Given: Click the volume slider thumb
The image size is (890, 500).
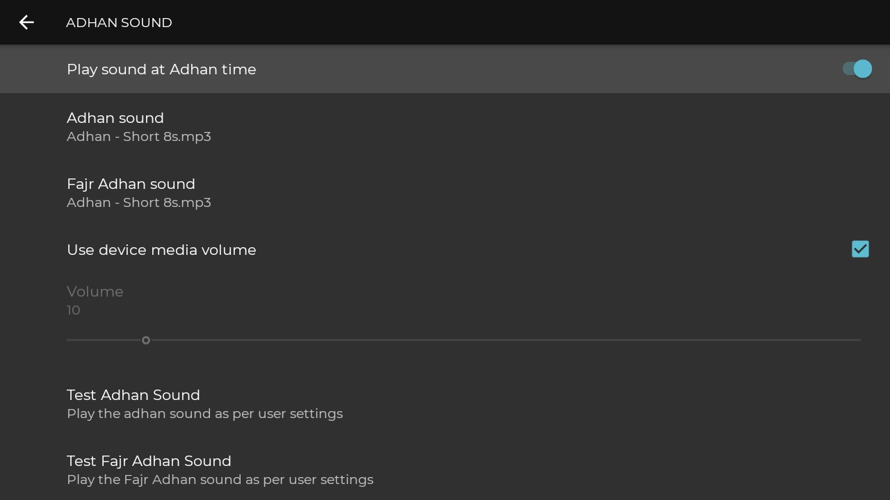Looking at the screenshot, I should [146, 340].
